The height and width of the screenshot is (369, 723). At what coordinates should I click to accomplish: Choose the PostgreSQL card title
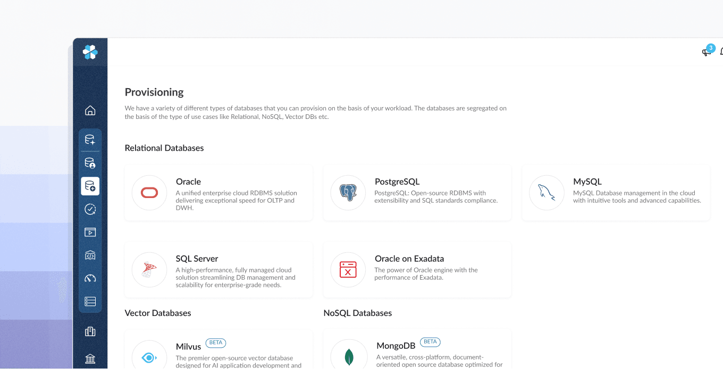click(x=397, y=182)
